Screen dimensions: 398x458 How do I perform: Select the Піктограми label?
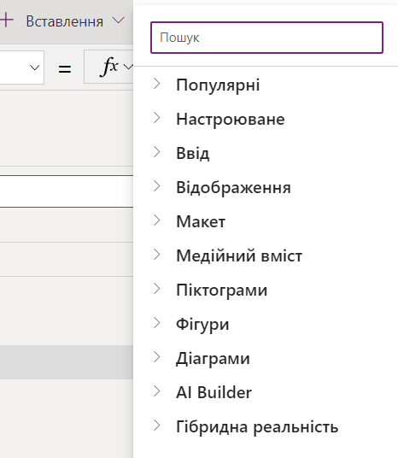coord(221,291)
